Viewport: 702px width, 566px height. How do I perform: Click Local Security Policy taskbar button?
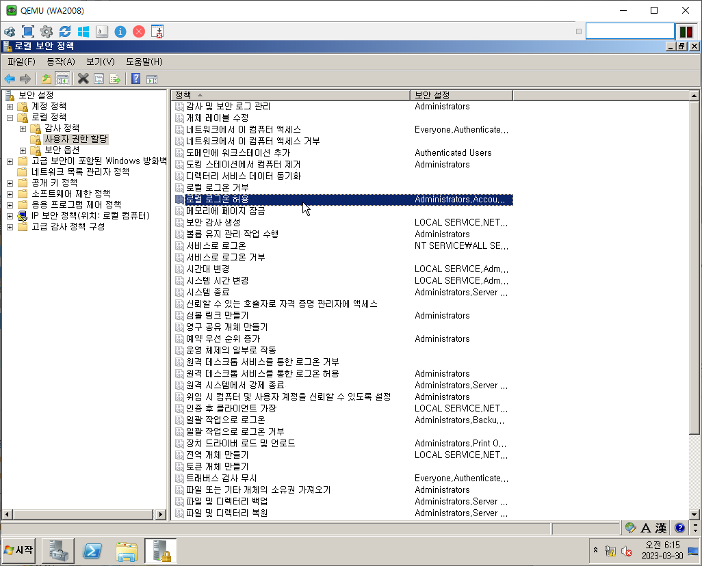point(161,550)
